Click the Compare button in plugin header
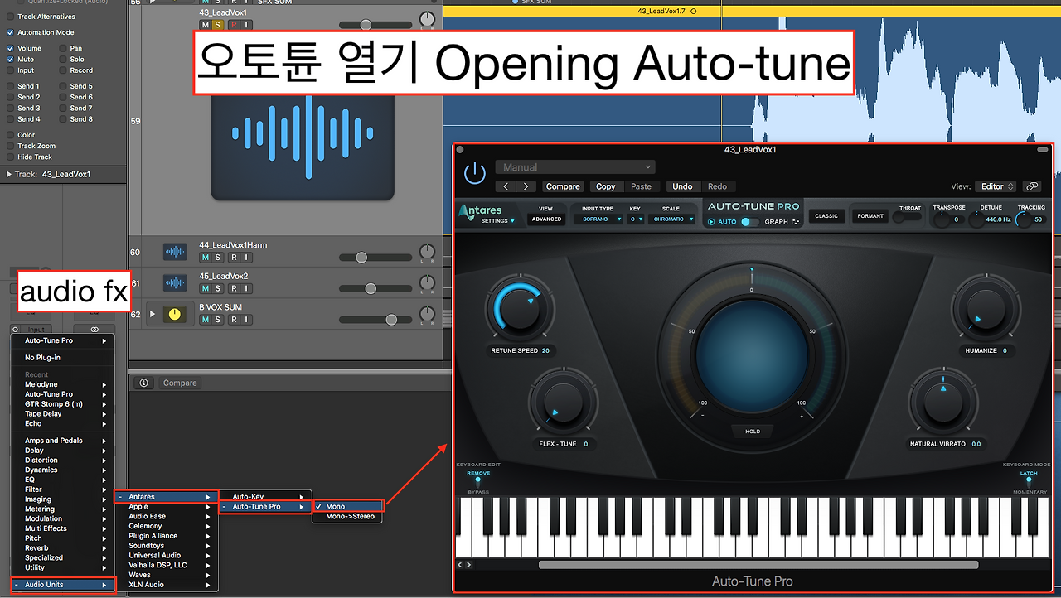 (x=563, y=186)
